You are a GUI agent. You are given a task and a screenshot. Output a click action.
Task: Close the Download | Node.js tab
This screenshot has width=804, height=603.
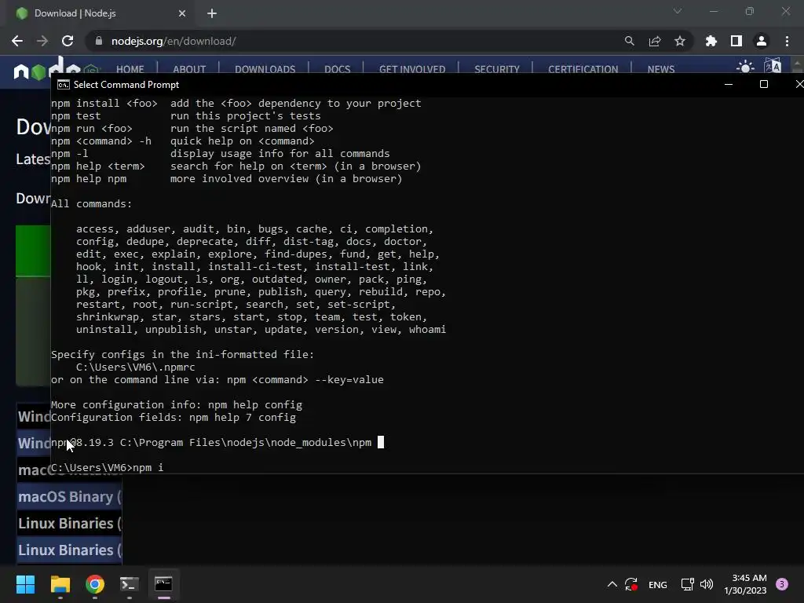coord(182,13)
